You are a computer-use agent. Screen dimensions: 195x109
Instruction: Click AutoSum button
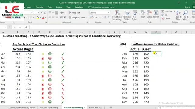click(167, 12)
